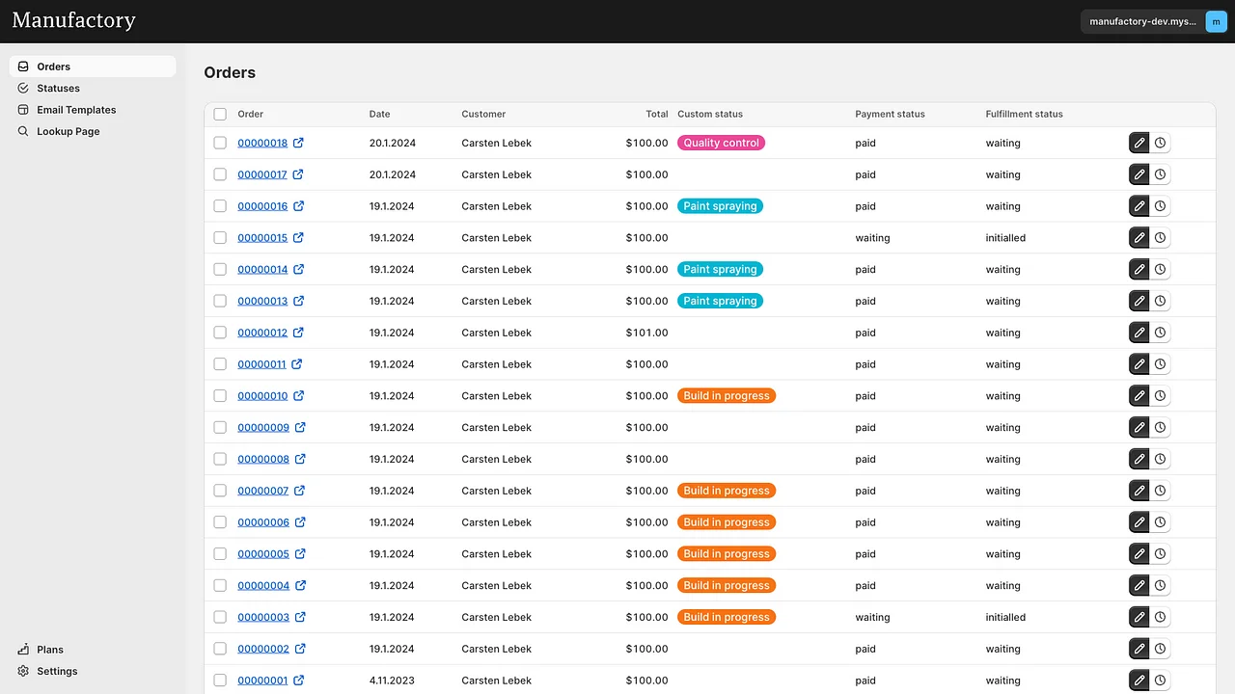Viewport: 1235px width, 694px height.
Task: Click the history clock icon on order 00000015
Action: [1160, 237]
